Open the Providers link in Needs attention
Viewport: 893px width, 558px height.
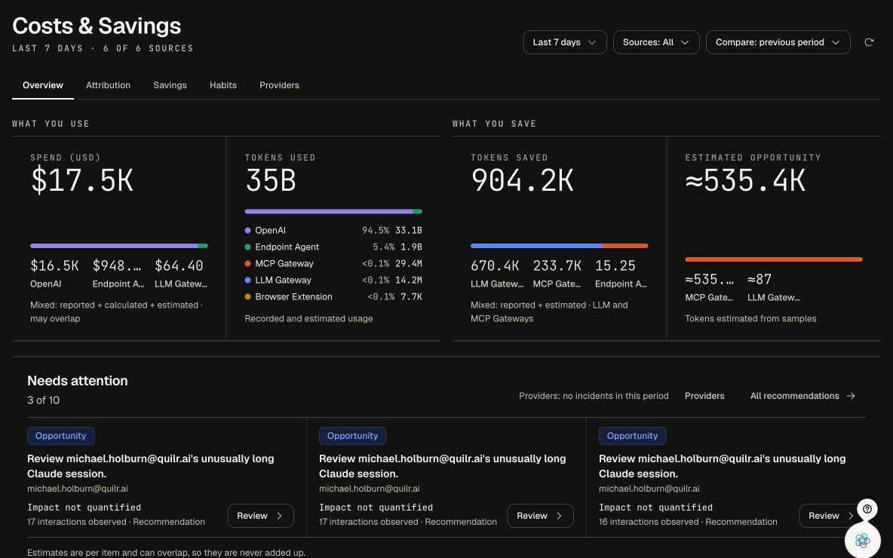(x=704, y=396)
